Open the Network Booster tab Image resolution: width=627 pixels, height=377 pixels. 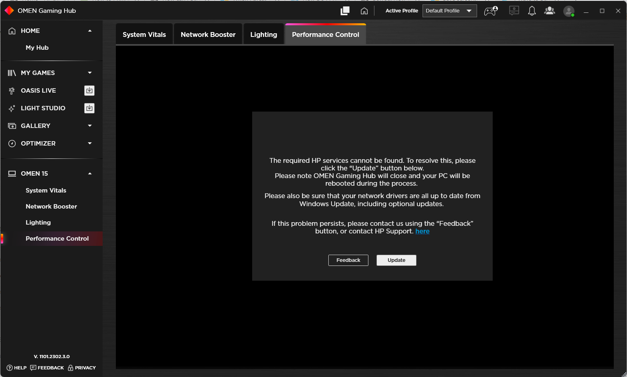coord(208,34)
